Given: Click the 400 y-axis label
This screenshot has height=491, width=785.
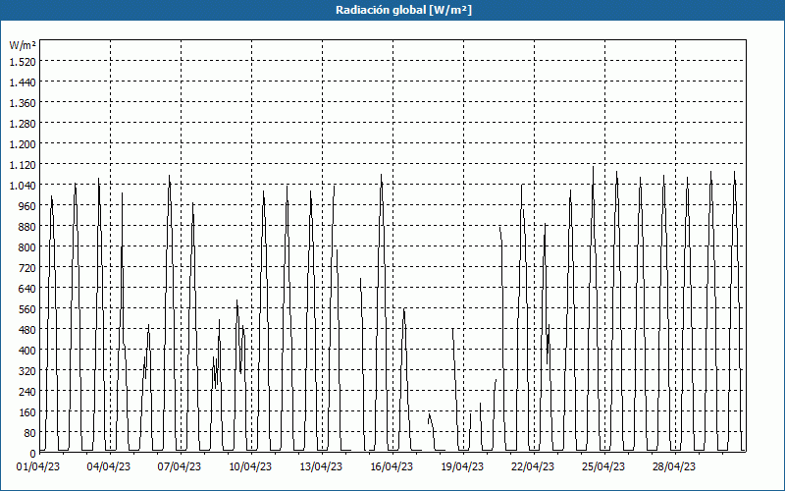Looking at the screenshot, I should (x=27, y=351).
